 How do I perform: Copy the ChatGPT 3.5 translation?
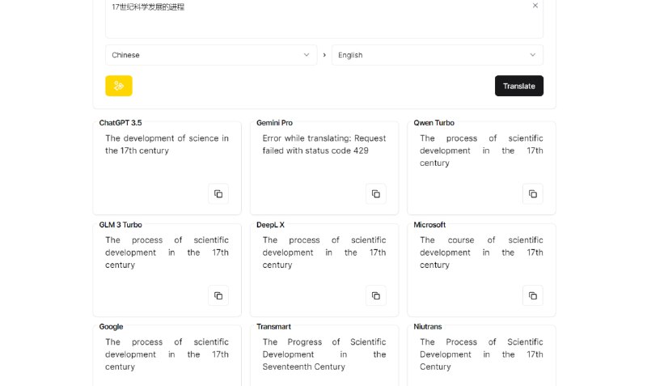[218, 194]
